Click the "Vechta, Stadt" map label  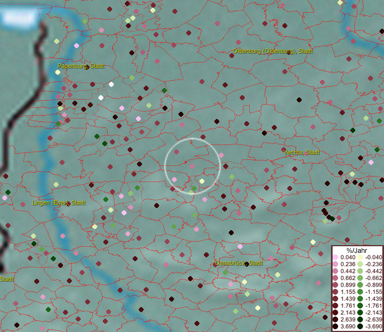pyautogui.click(x=302, y=152)
